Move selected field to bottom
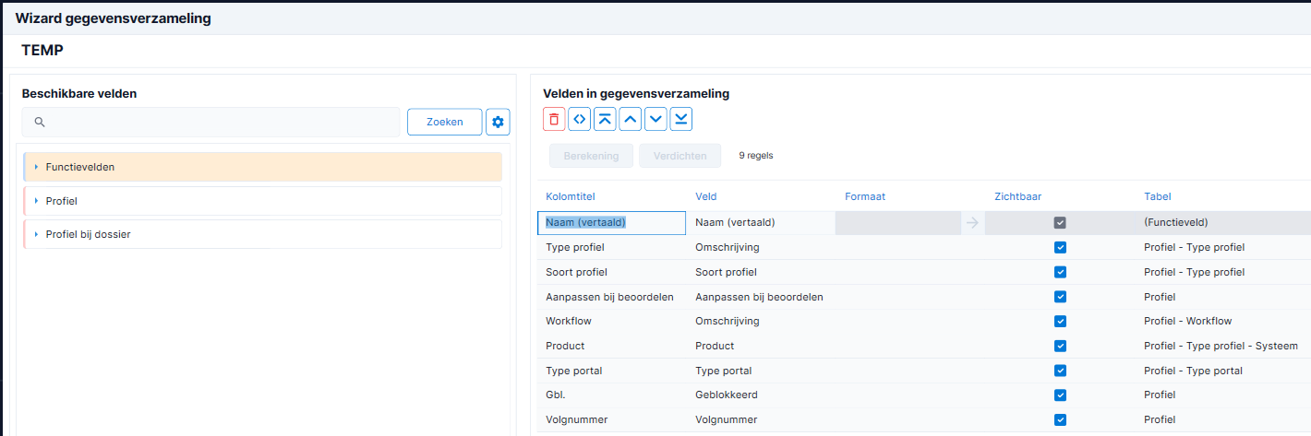The image size is (1311, 436). 680,119
